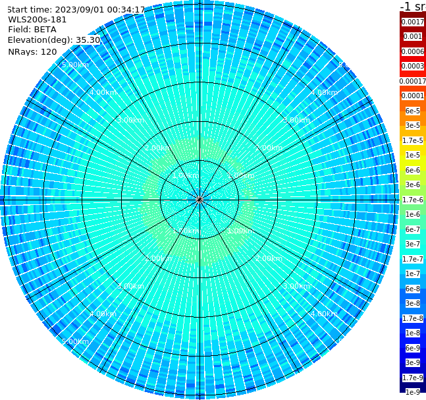This screenshot has width=426, height=400.
Task: Click the 3e-5 colorbar label
Action: (413, 125)
